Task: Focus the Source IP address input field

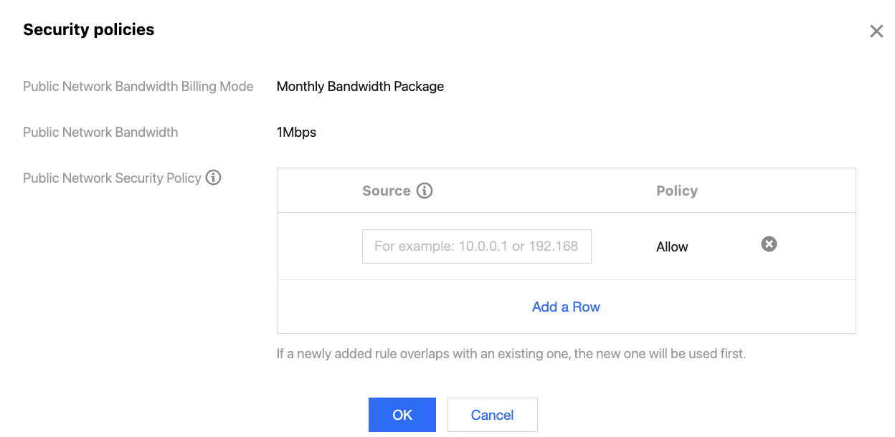Action: [x=476, y=246]
